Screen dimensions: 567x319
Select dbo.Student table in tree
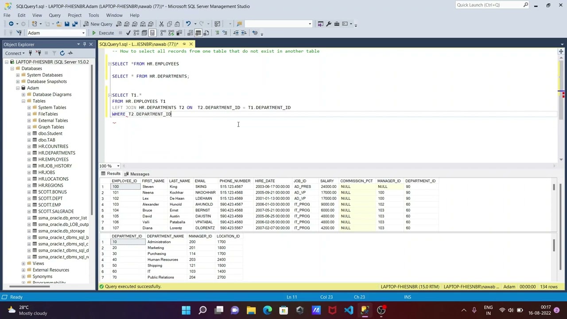(50, 133)
